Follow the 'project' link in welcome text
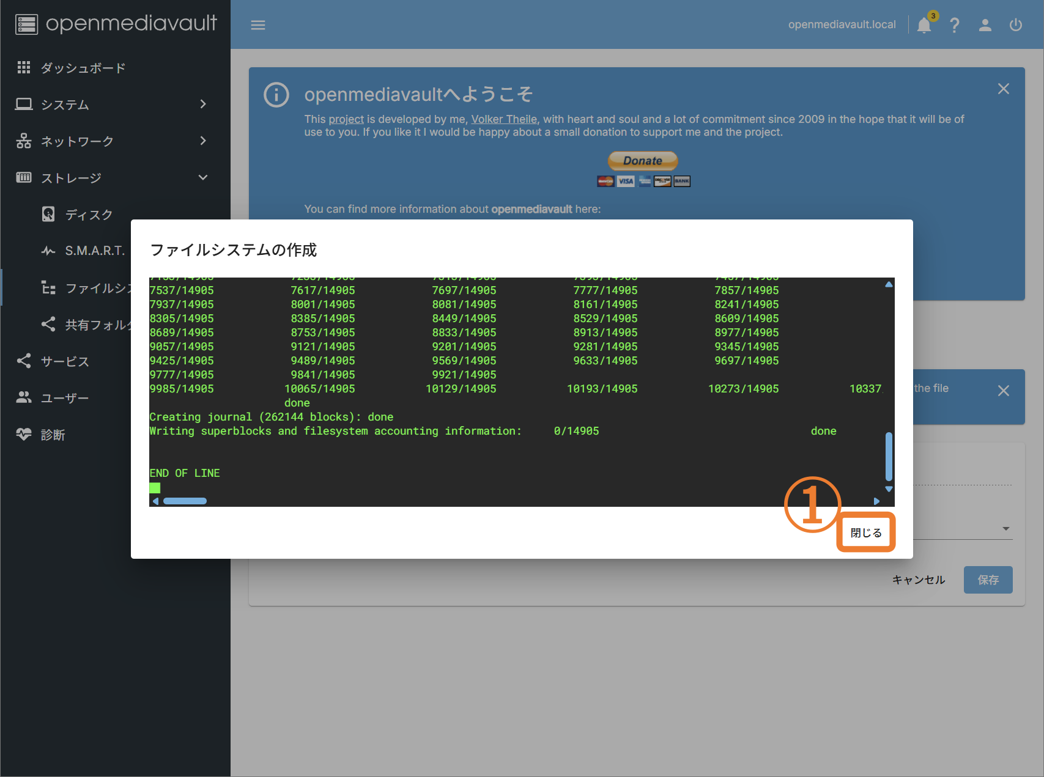Viewport: 1044px width, 777px height. [x=346, y=119]
